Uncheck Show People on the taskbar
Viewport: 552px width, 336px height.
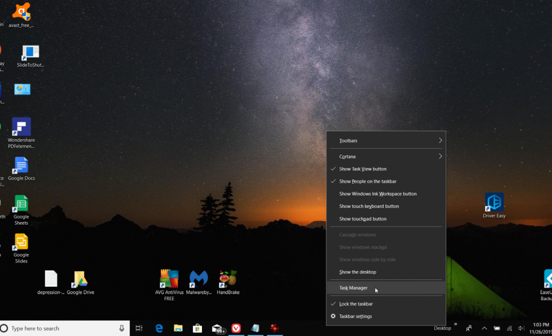(368, 182)
